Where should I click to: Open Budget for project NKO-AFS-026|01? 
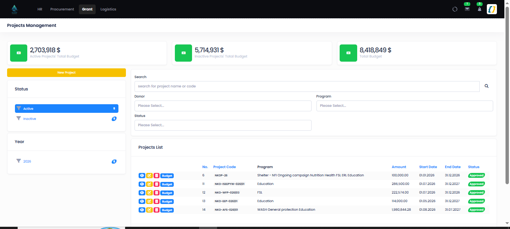pos(167,210)
